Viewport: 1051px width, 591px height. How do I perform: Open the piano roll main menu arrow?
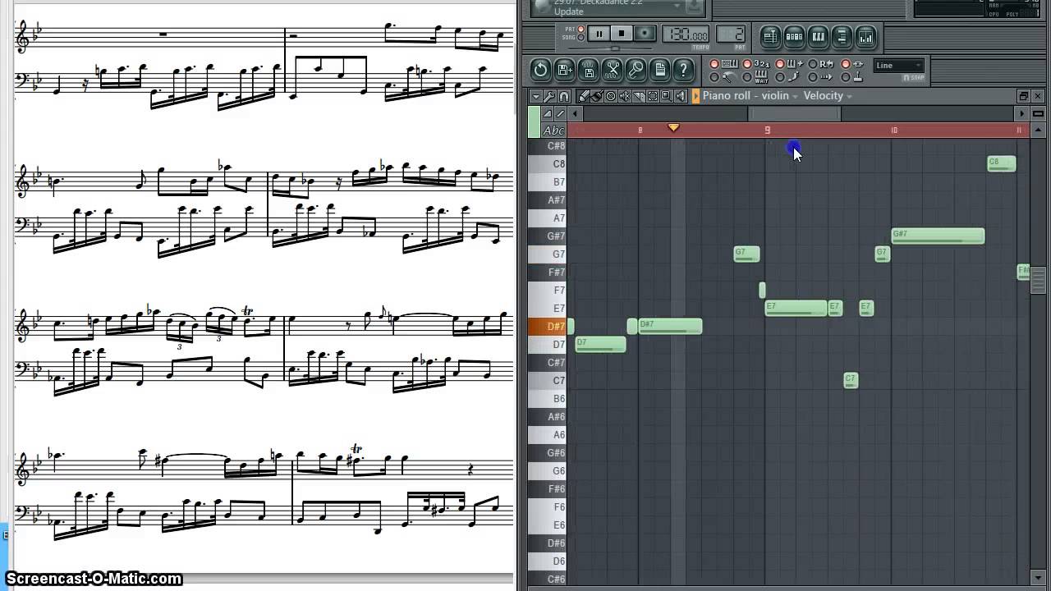[535, 96]
